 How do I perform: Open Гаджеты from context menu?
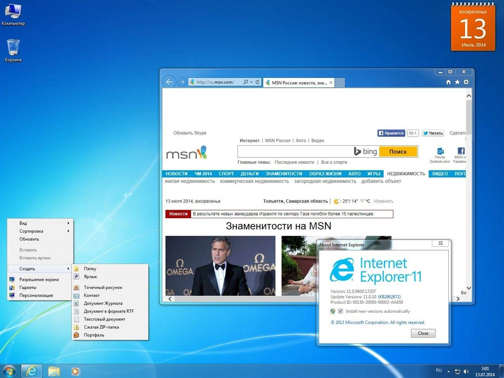pyautogui.click(x=40, y=287)
